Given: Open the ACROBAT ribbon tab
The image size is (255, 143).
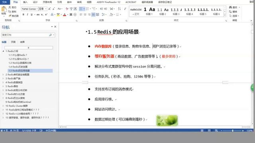Looking at the screenshot, I should tap(131, 2).
